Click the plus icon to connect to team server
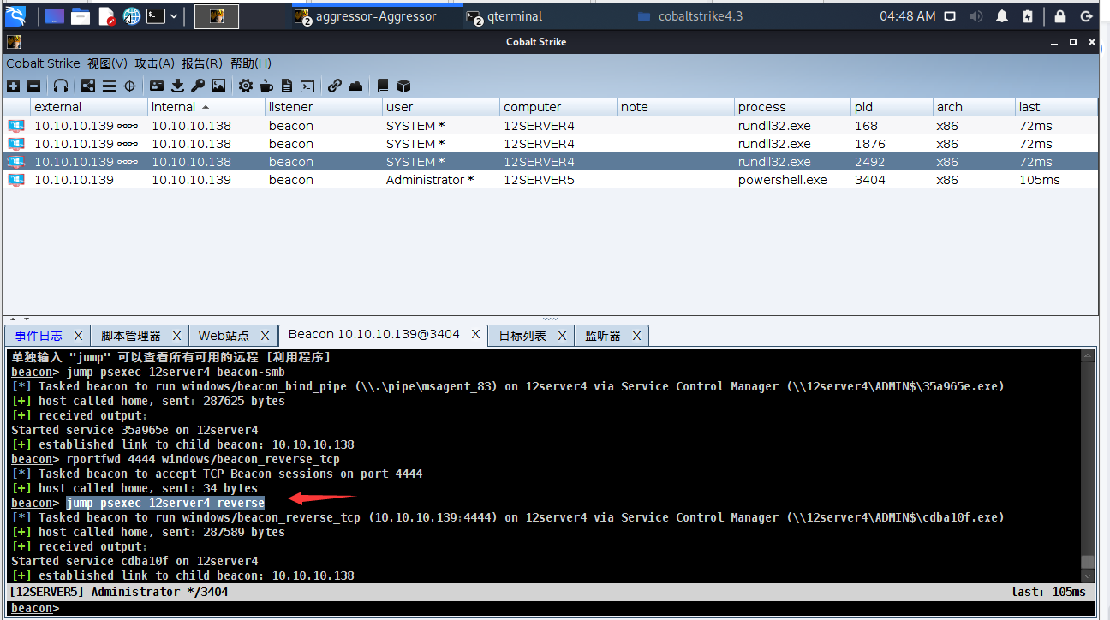1110x620 pixels. pyautogui.click(x=13, y=86)
